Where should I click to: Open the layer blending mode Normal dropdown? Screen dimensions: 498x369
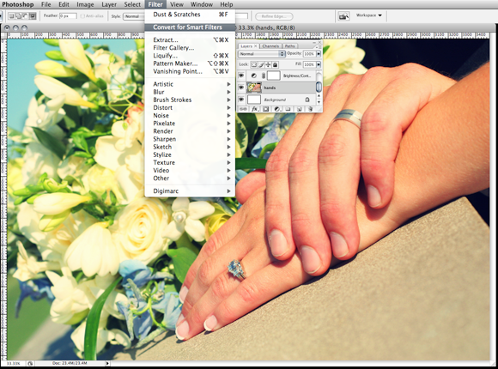click(x=262, y=54)
